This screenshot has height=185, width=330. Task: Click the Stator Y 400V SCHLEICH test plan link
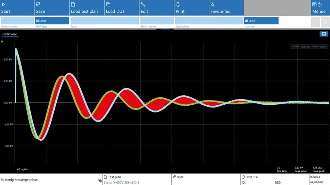pos(121,182)
